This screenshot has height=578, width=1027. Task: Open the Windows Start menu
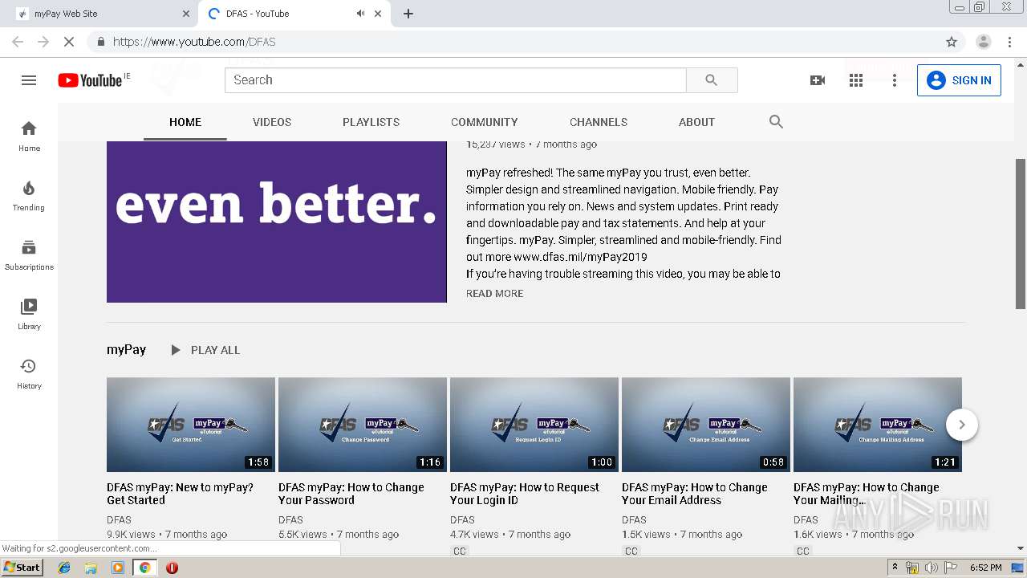tap(22, 568)
